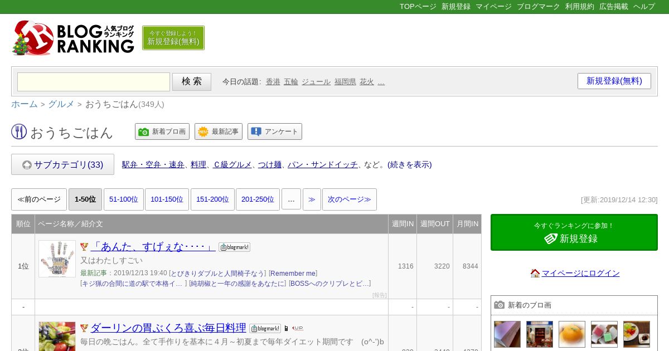Expand subcategories with (続きを表示)
The width and height of the screenshot is (669, 351).
(410, 164)
